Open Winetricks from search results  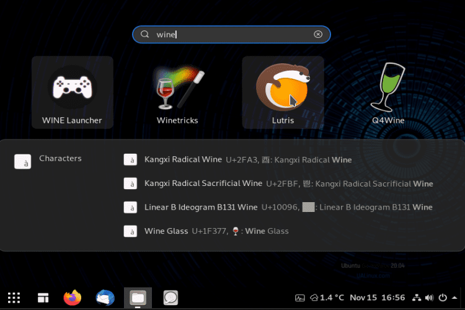pyautogui.click(x=177, y=92)
